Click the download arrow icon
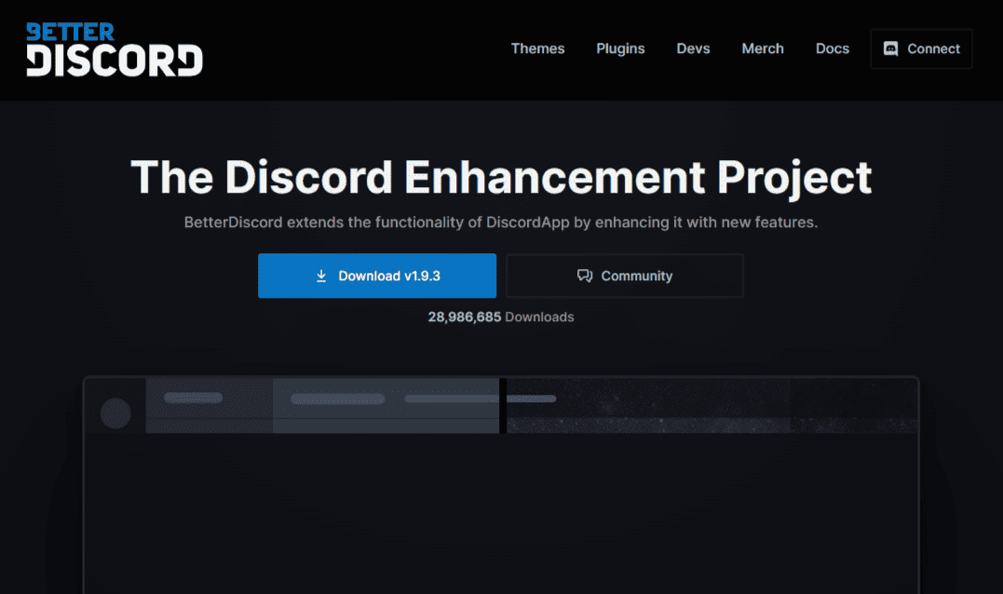This screenshot has height=594, width=1003. point(321,276)
